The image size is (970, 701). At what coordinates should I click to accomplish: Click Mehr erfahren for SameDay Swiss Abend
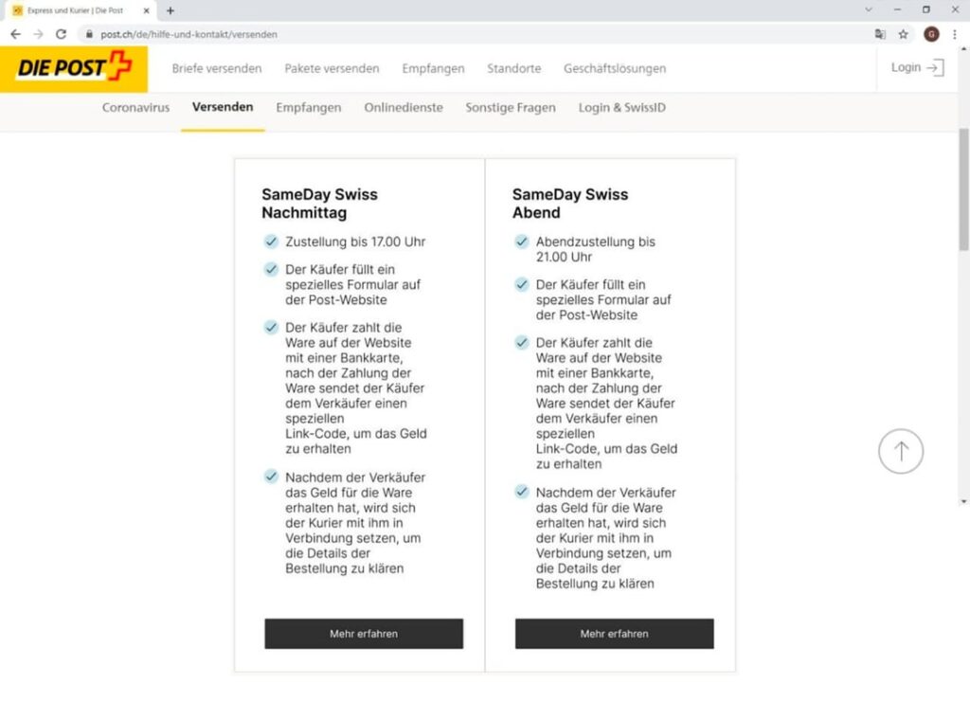pyautogui.click(x=614, y=634)
